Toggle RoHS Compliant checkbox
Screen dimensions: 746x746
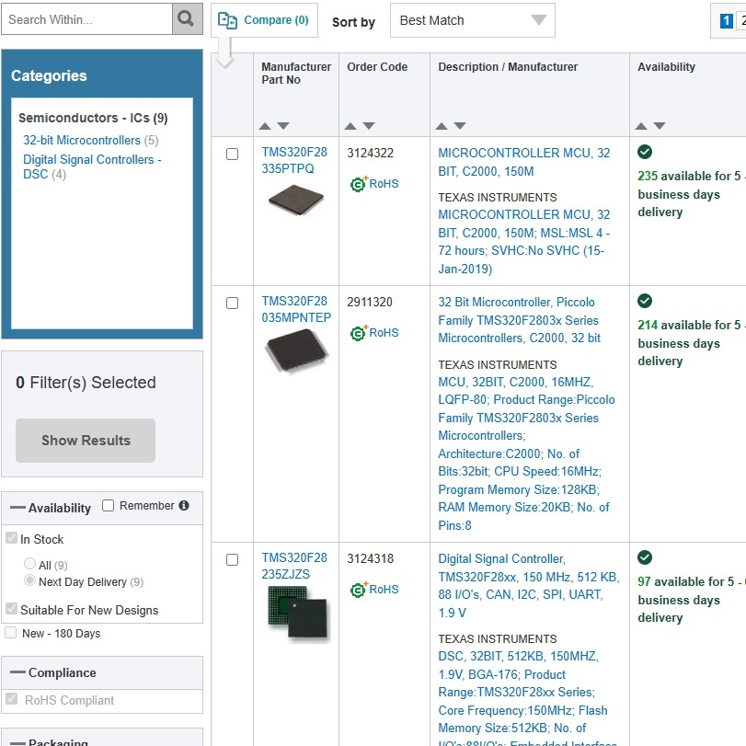tap(11, 698)
